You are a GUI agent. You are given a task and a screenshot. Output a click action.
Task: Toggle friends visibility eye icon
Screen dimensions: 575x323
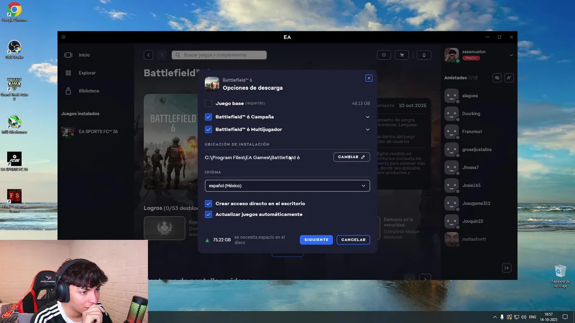[497, 78]
